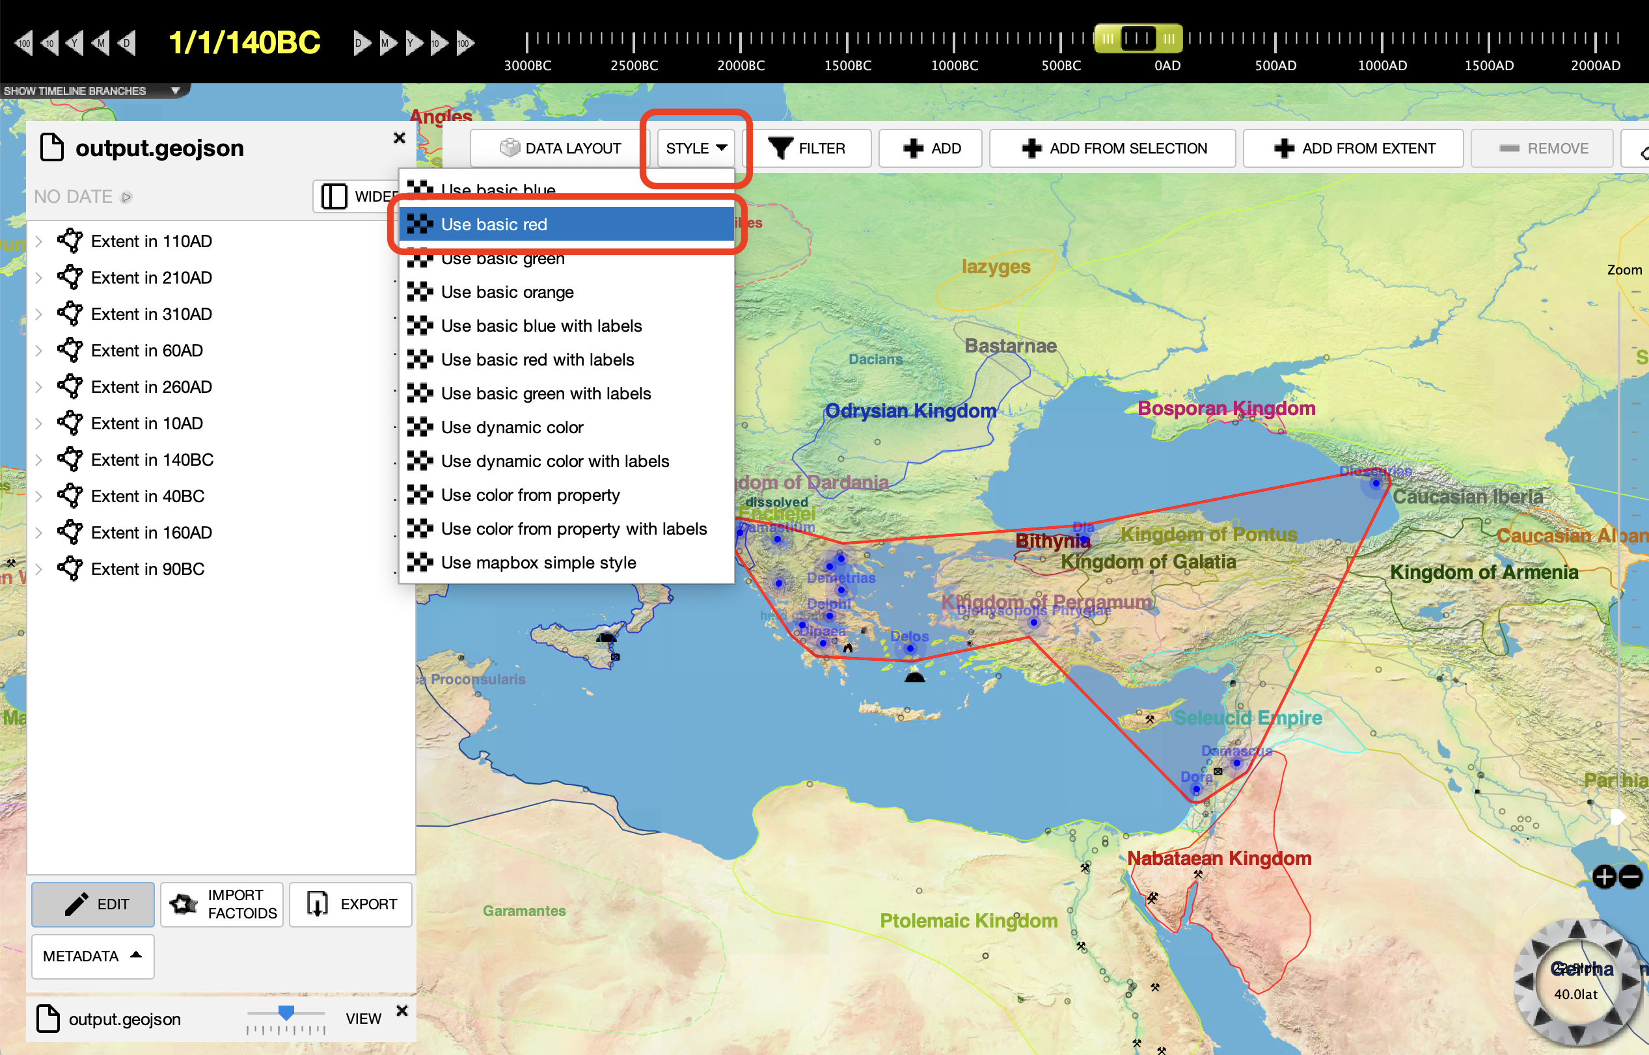Expand Show Timeline Branches dropdown
The height and width of the screenshot is (1055, 1649).
[176, 90]
